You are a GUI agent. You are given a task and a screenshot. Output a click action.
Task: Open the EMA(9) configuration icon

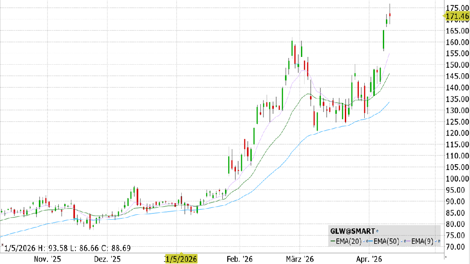439,241
